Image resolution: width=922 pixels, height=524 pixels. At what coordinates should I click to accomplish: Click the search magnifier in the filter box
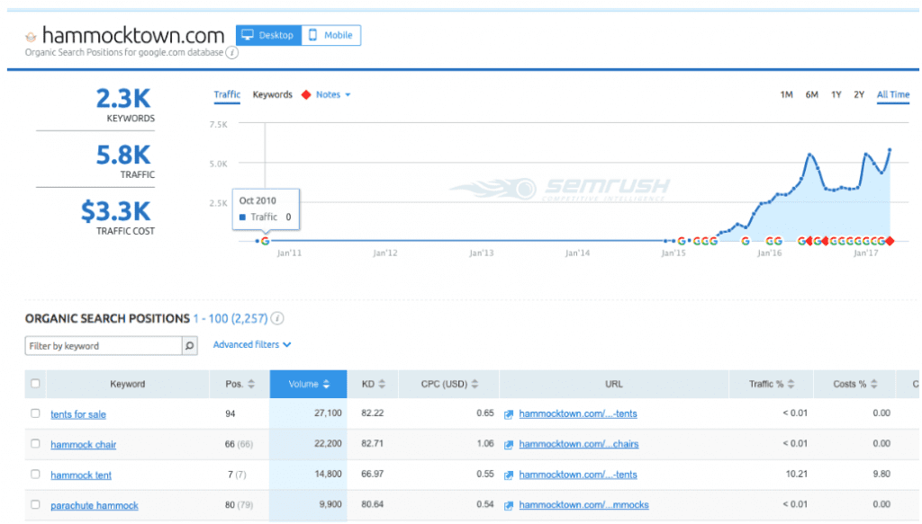[186, 345]
